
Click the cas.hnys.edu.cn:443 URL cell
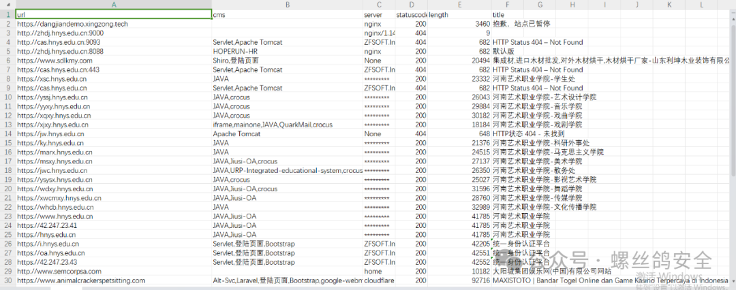pos(114,69)
